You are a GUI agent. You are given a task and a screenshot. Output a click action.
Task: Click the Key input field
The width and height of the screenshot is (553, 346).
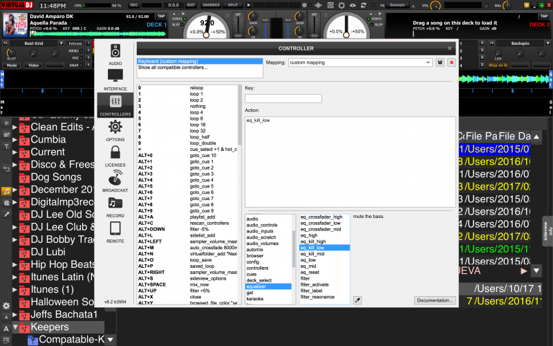click(x=283, y=98)
